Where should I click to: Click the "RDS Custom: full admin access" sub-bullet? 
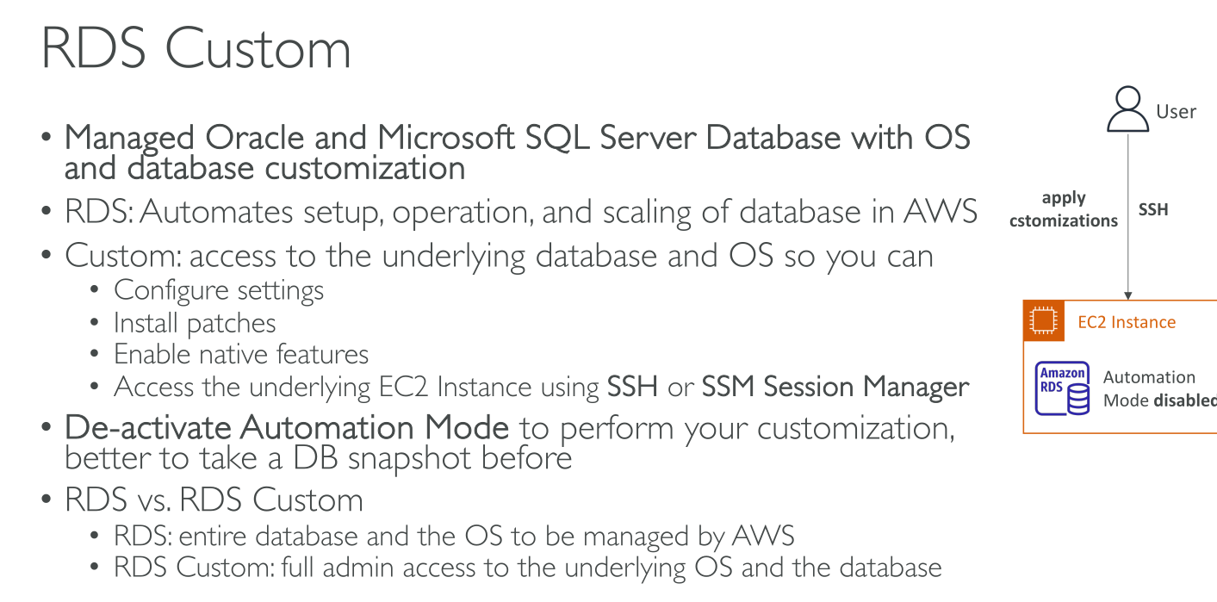527,568
